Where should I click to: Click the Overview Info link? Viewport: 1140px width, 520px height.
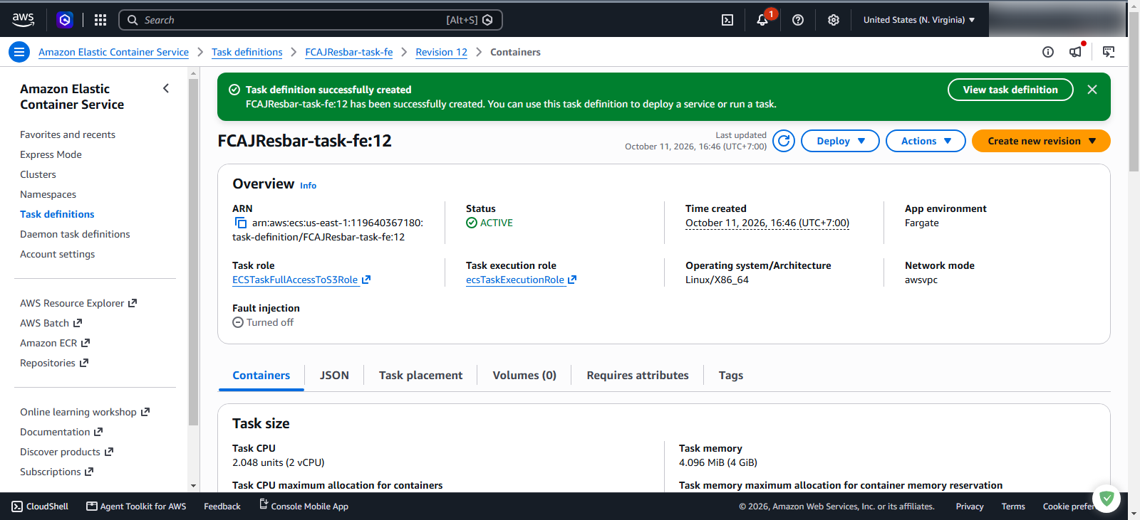tap(308, 186)
